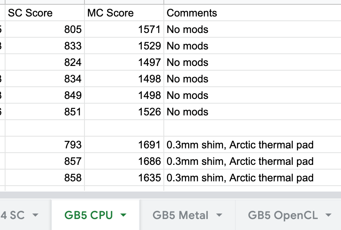Image resolution: width=341 pixels, height=230 pixels.
Task: Click the Comments header cell
Action: click(251, 13)
